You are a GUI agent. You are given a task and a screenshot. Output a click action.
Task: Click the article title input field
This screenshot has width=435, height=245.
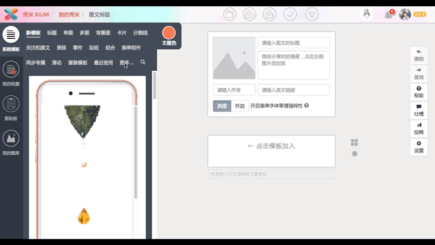point(294,43)
